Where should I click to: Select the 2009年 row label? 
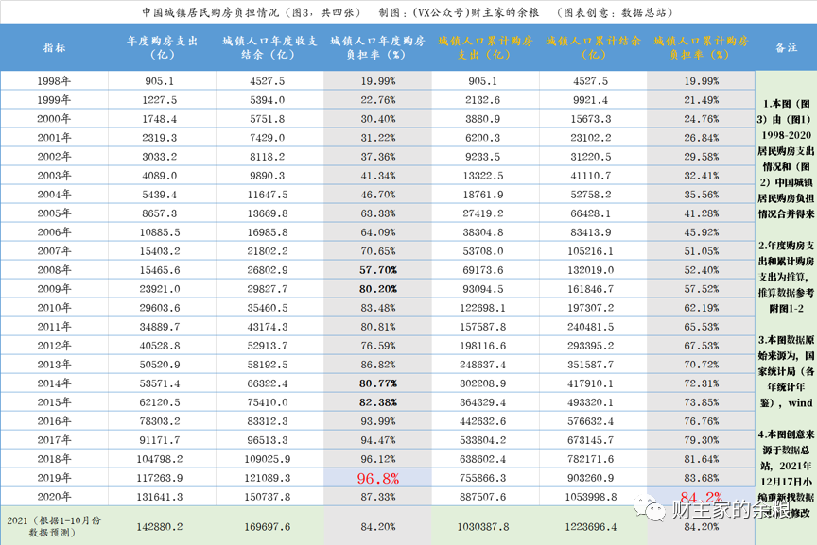tap(54, 289)
